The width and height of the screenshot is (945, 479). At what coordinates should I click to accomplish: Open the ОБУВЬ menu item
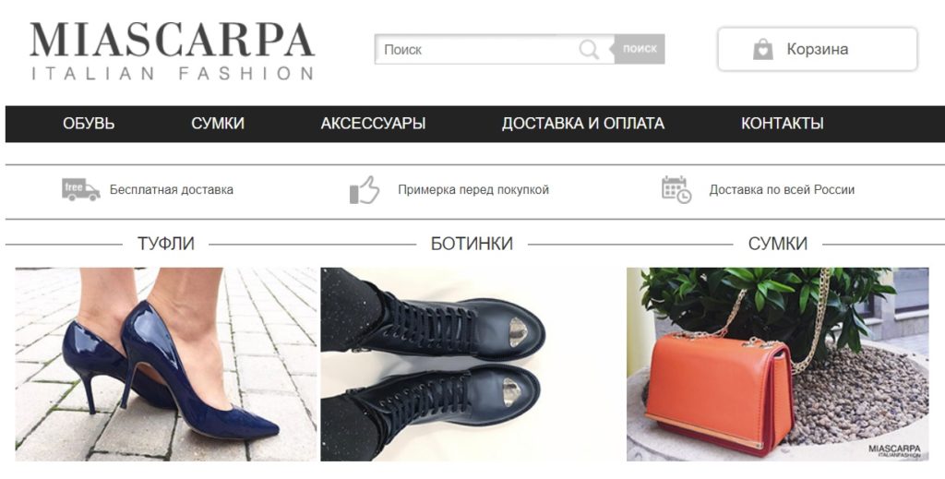click(x=89, y=124)
